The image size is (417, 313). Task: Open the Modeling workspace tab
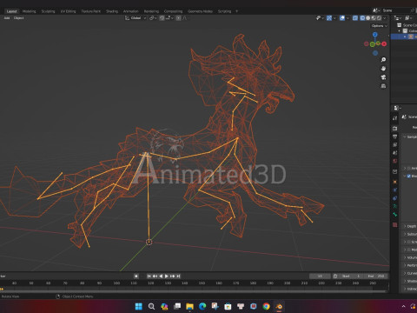pos(29,11)
